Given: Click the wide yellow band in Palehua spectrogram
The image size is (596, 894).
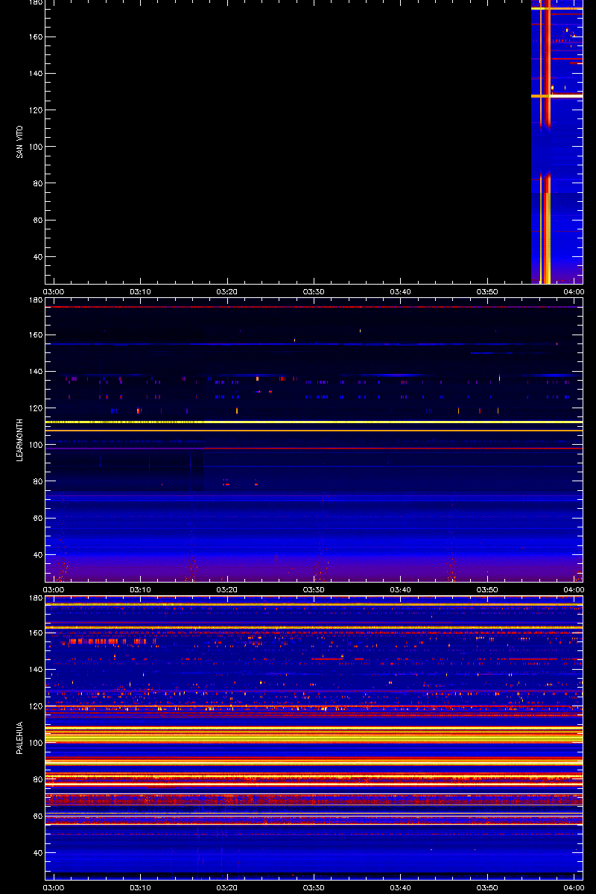Looking at the screenshot, I should (314, 734).
